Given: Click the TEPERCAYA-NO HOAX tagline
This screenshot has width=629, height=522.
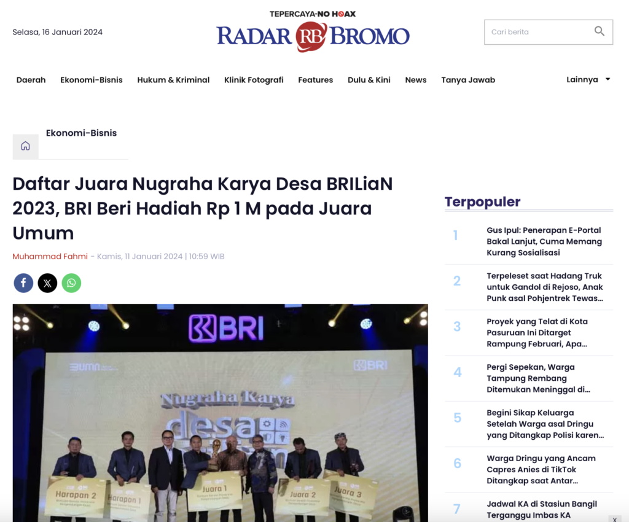Looking at the screenshot, I should pyautogui.click(x=313, y=14).
